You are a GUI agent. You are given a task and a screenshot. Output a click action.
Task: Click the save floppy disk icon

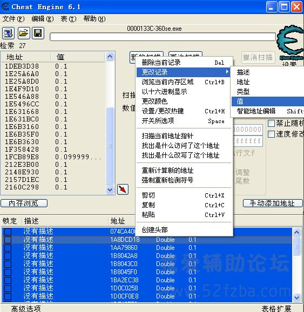click(x=38, y=33)
